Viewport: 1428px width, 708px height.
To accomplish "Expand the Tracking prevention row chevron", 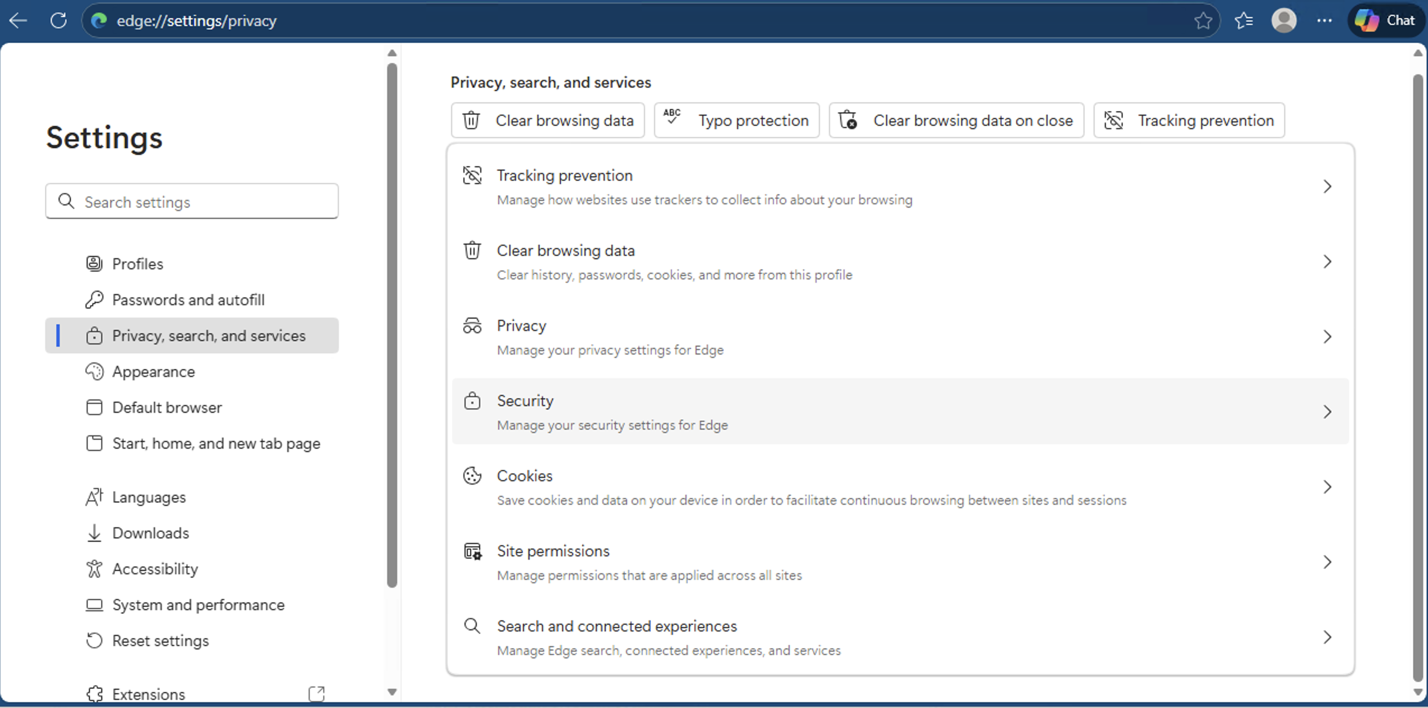I will [1327, 187].
